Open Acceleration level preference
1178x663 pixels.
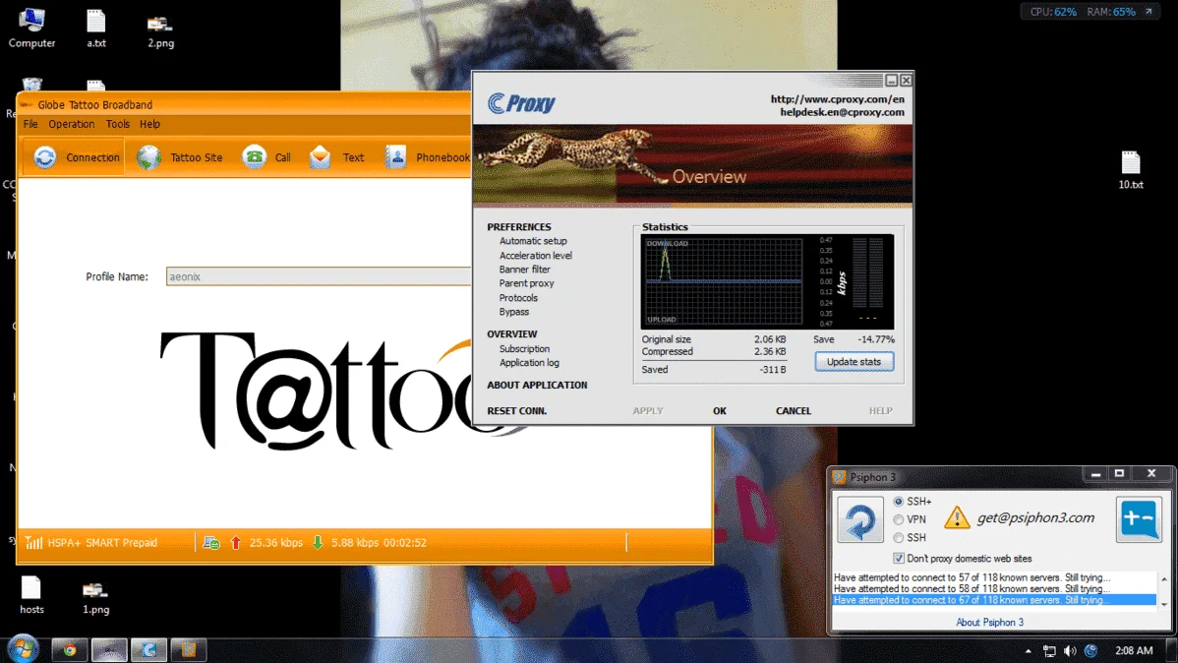(x=536, y=256)
